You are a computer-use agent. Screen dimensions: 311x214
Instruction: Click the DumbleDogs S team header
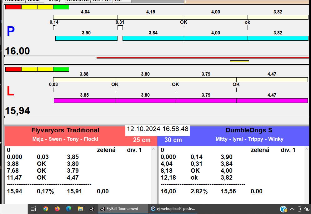[249, 130]
